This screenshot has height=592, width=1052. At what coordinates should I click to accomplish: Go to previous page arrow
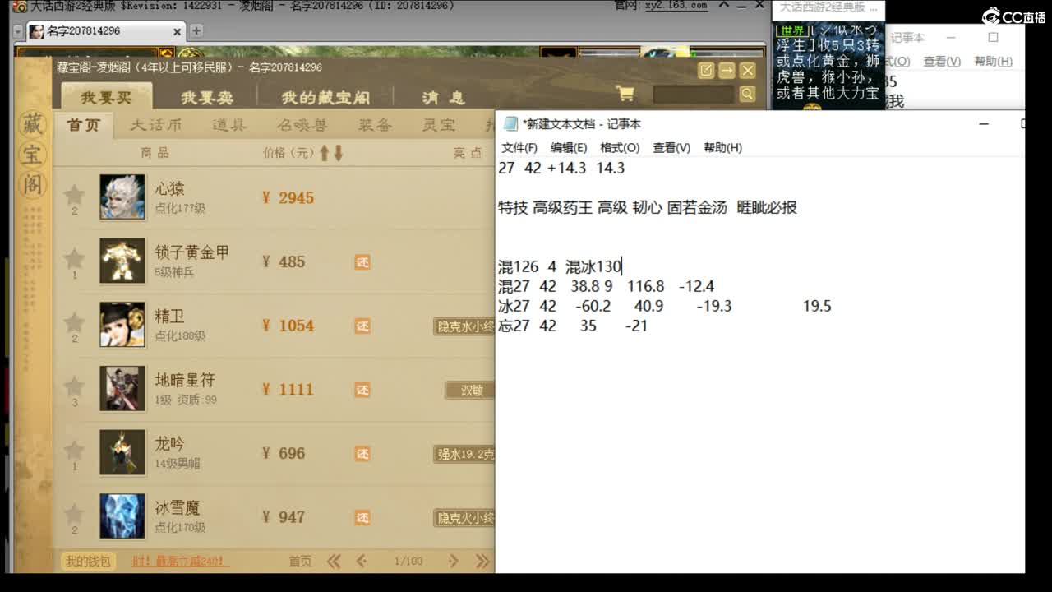tap(362, 562)
